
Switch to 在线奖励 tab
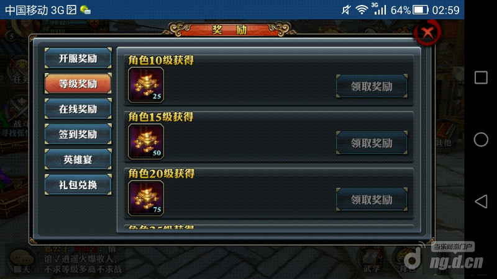click(78, 109)
